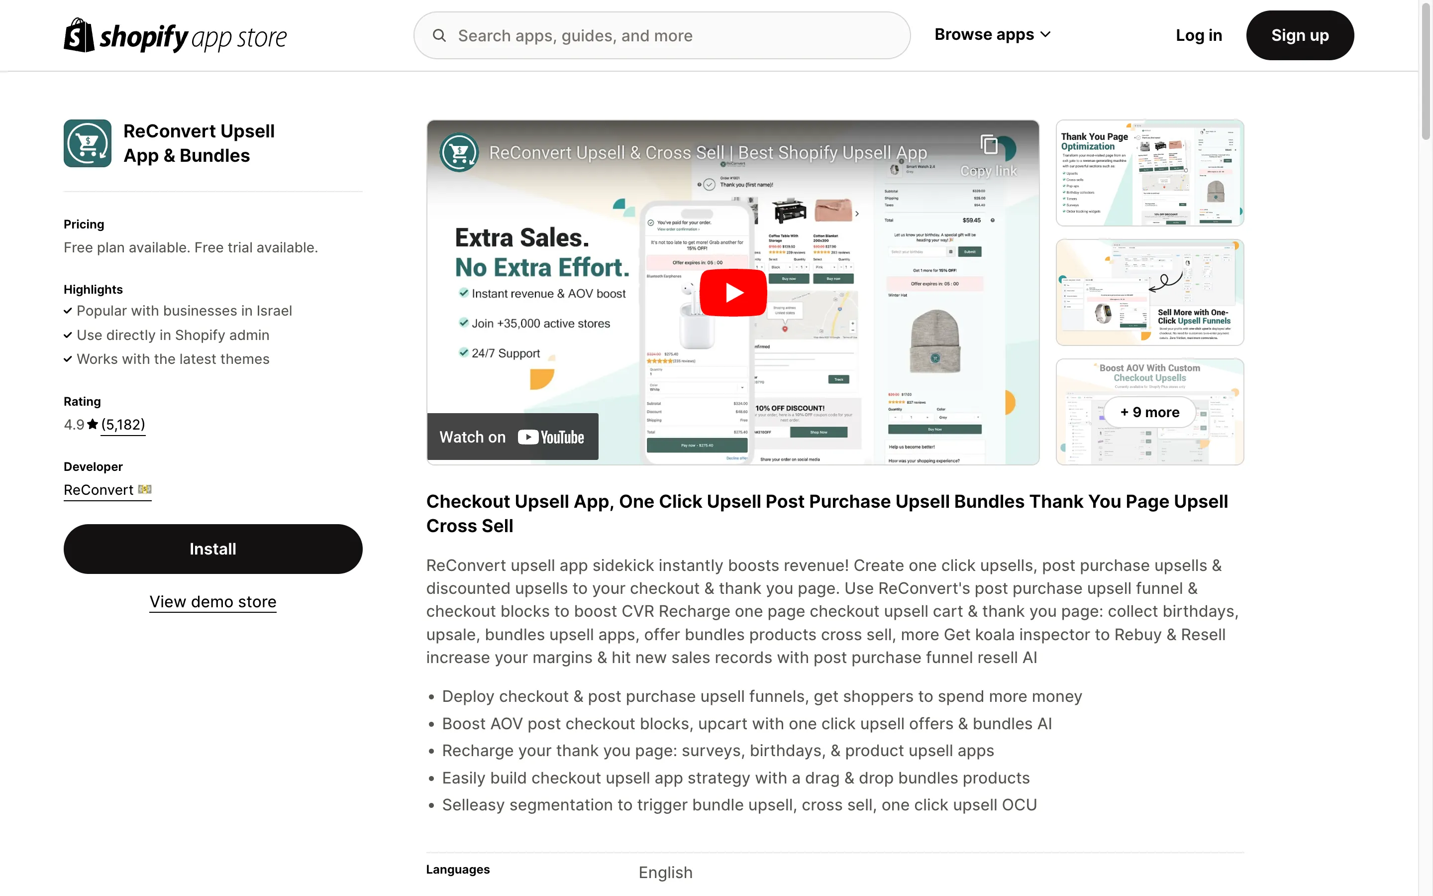Click bullet 'Selleasy segmentation to trigger bundle upsell'

click(x=739, y=805)
